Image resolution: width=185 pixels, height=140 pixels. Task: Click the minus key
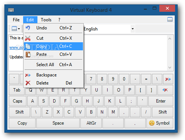coord(135,79)
